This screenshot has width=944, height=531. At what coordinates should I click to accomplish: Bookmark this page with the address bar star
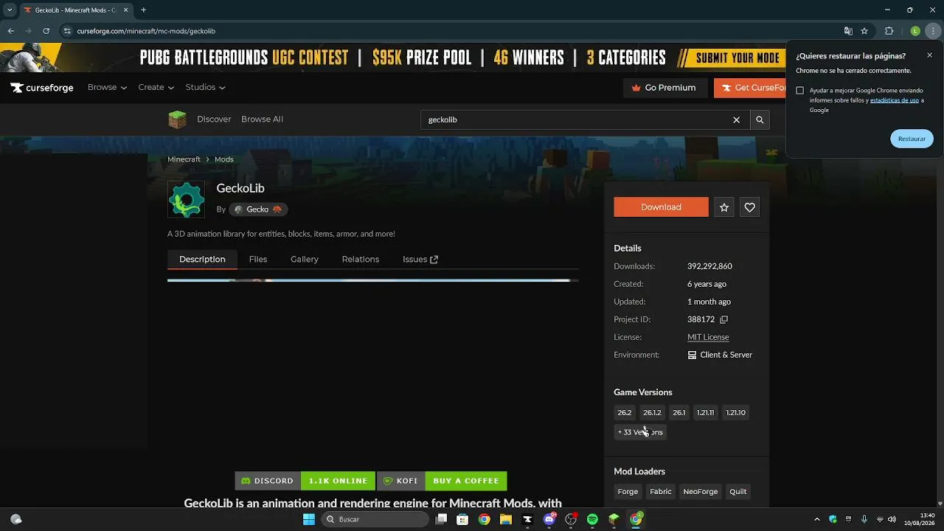[864, 31]
